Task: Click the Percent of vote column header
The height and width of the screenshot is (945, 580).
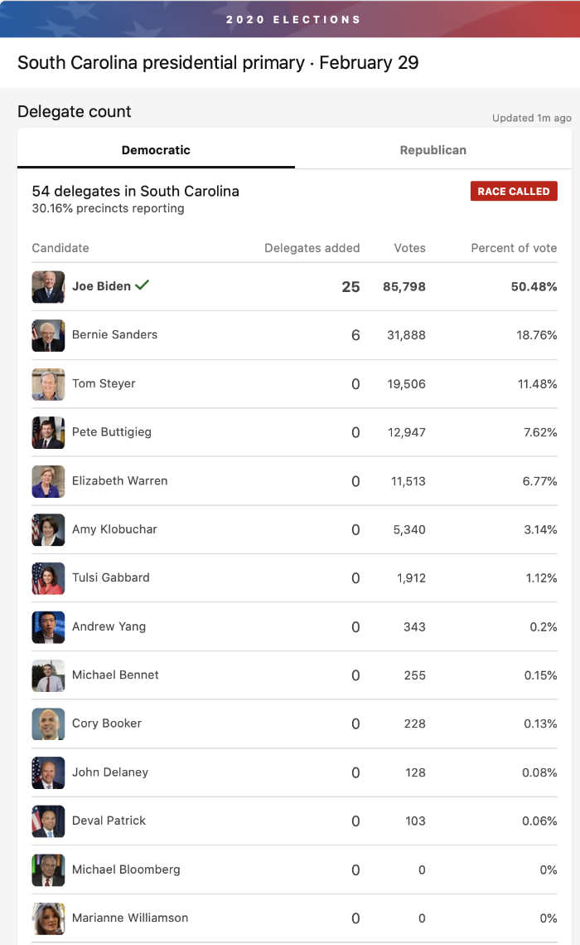Action: pos(514,248)
